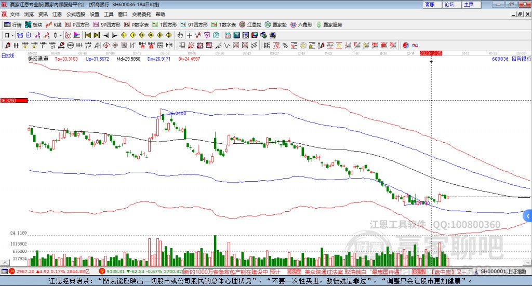
Task: Open the P四方形 tool
Action: coord(77,25)
